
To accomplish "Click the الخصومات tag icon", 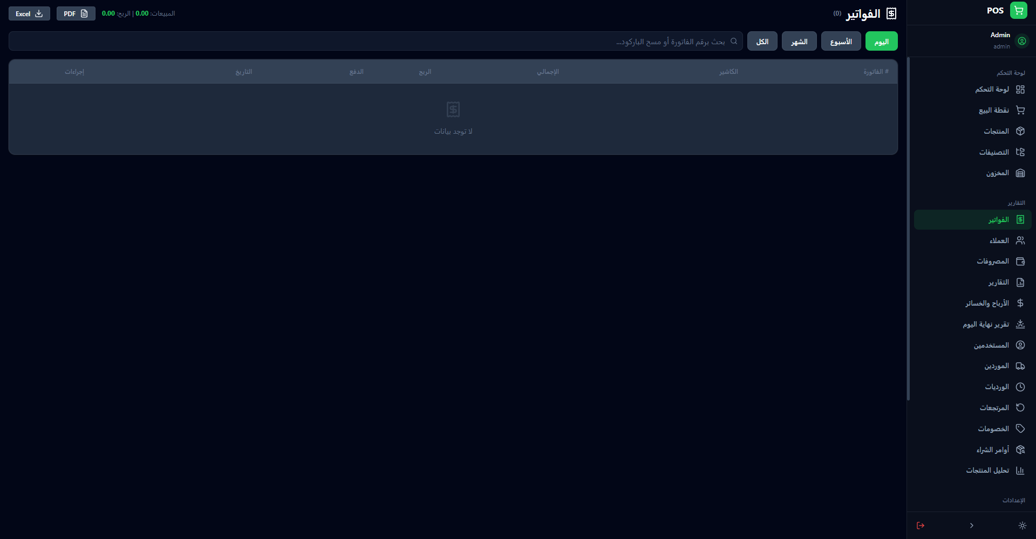I will coord(1020,429).
